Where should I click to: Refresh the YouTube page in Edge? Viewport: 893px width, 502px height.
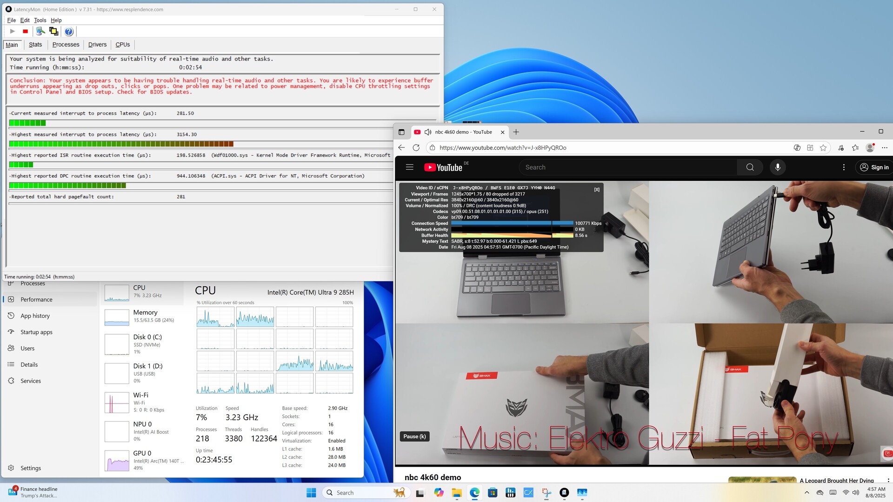tap(416, 147)
